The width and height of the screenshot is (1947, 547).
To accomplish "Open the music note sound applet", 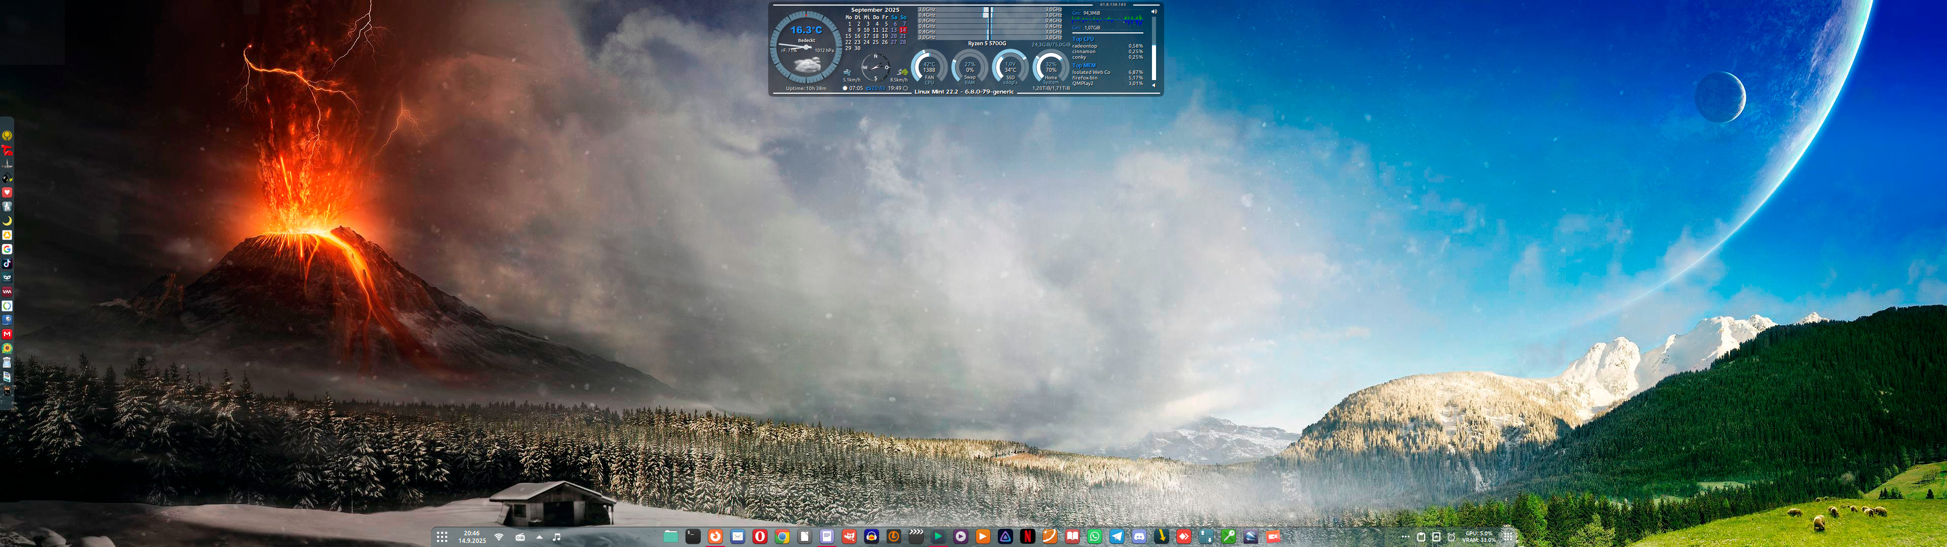I will 557,537.
